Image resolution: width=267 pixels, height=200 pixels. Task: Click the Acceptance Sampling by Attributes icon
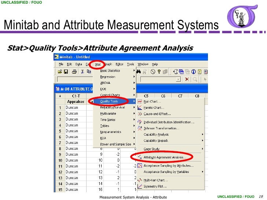tap(140, 166)
